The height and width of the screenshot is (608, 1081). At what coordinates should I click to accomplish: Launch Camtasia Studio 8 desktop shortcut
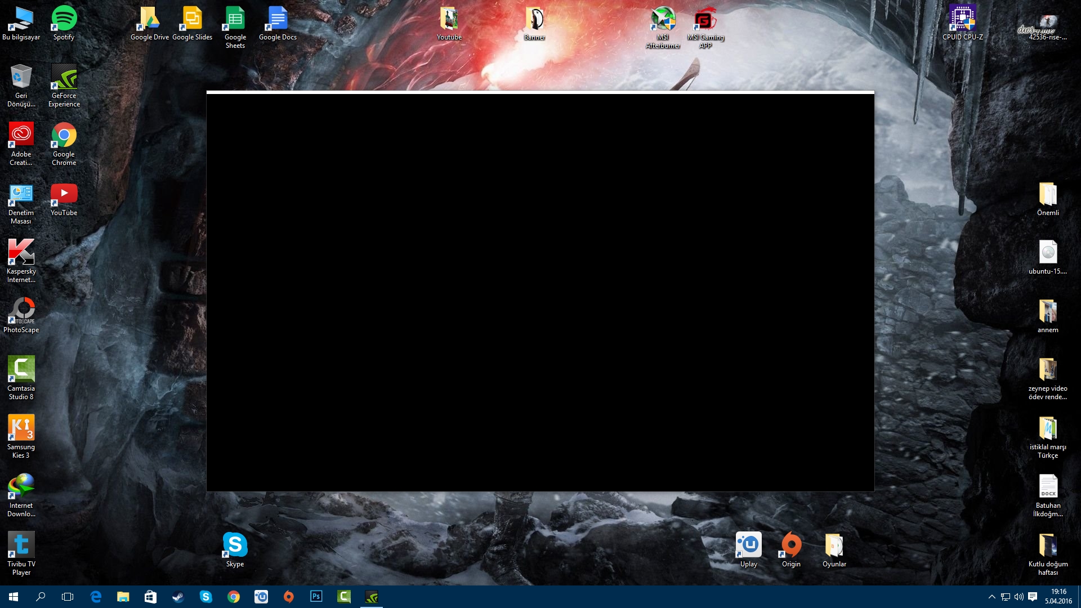coord(21,378)
